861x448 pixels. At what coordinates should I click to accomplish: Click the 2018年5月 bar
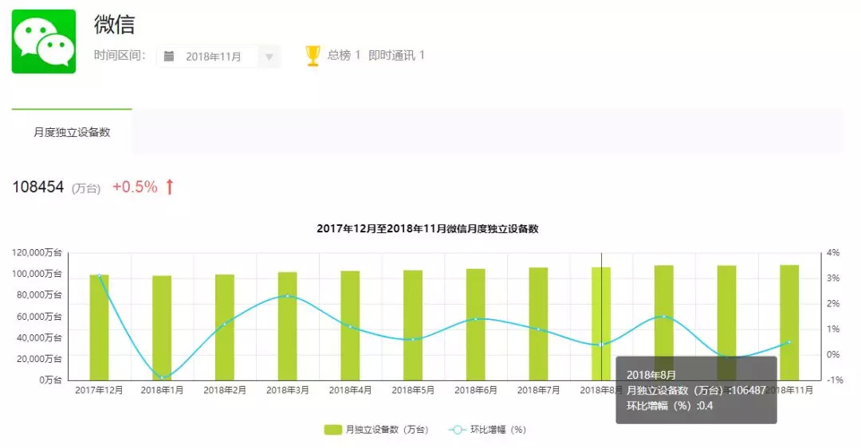413,325
